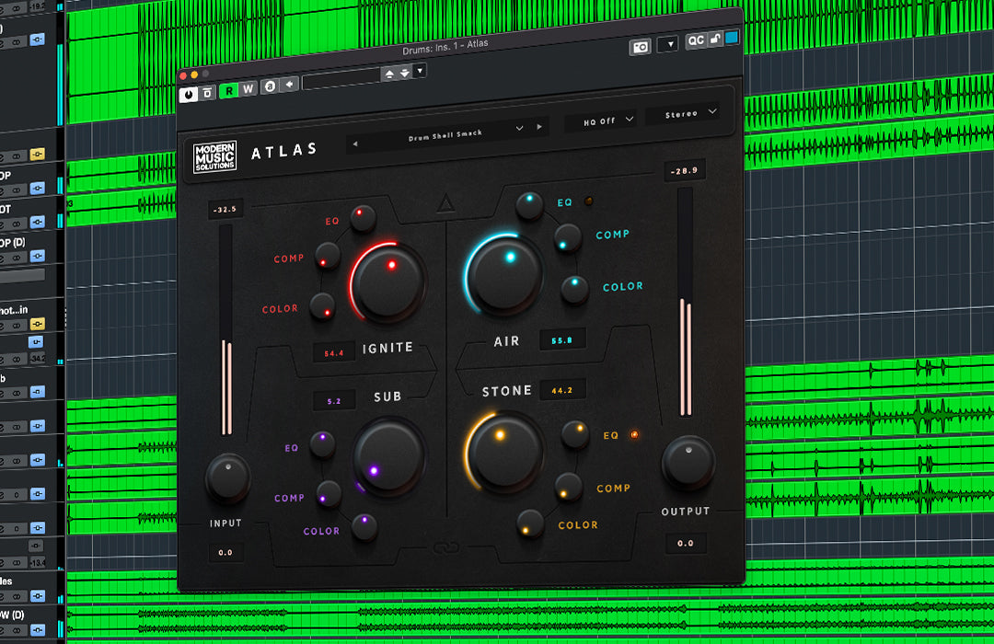
Task: Click the Air amount value 55.8
Action: [x=561, y=340]
